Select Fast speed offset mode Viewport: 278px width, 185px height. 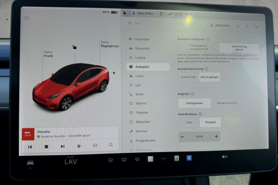click(x=189, y=122)
